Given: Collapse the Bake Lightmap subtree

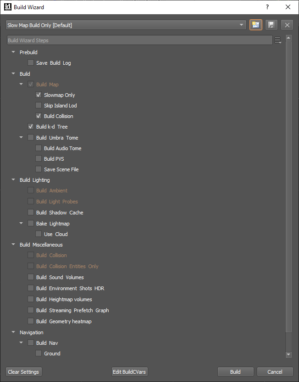Looking at the screenshot, I should [x=21, y=224].
